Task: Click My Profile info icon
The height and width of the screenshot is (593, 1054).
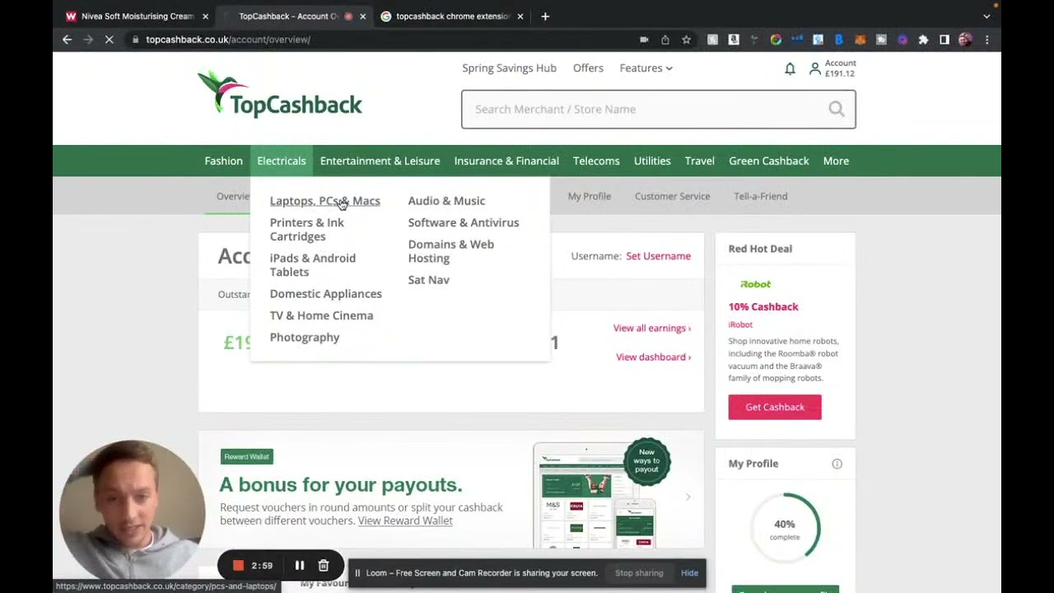Action: pyautogui.click(x=837, y=464)
